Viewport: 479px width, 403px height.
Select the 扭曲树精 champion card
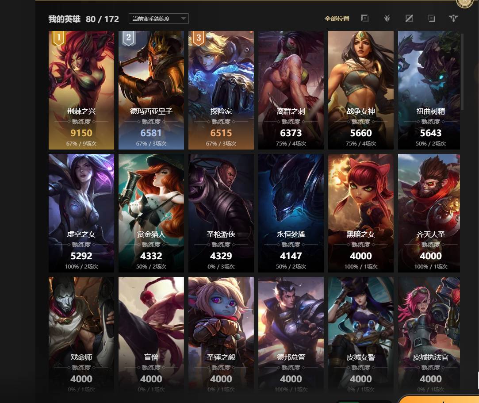point(429,90)
